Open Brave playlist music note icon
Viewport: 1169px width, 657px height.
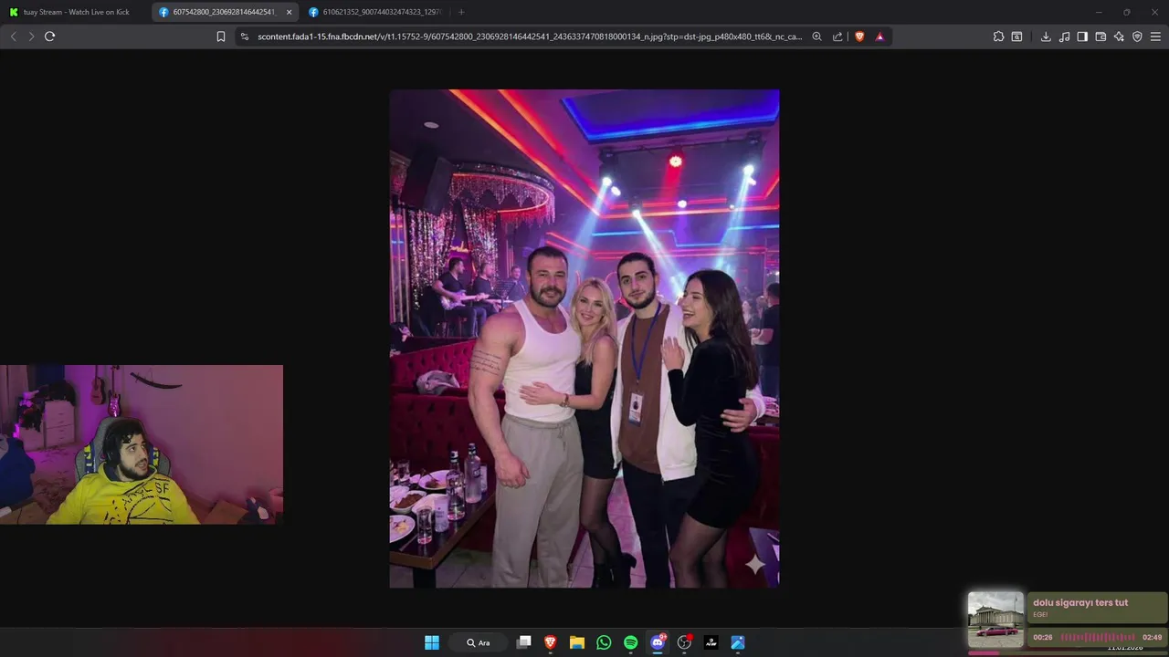click(1064, 36)
